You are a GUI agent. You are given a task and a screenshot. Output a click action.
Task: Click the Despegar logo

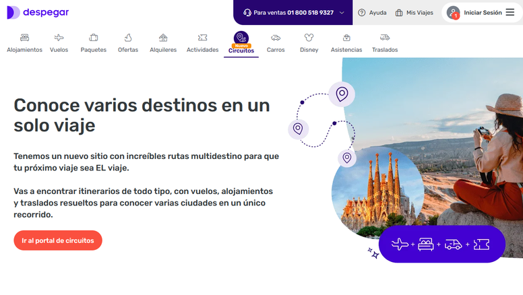[x=38, y=12]
